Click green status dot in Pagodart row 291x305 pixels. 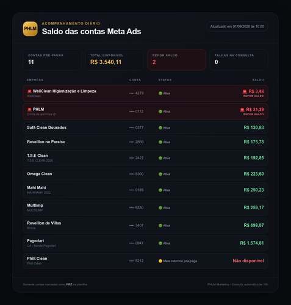(160, 243)
